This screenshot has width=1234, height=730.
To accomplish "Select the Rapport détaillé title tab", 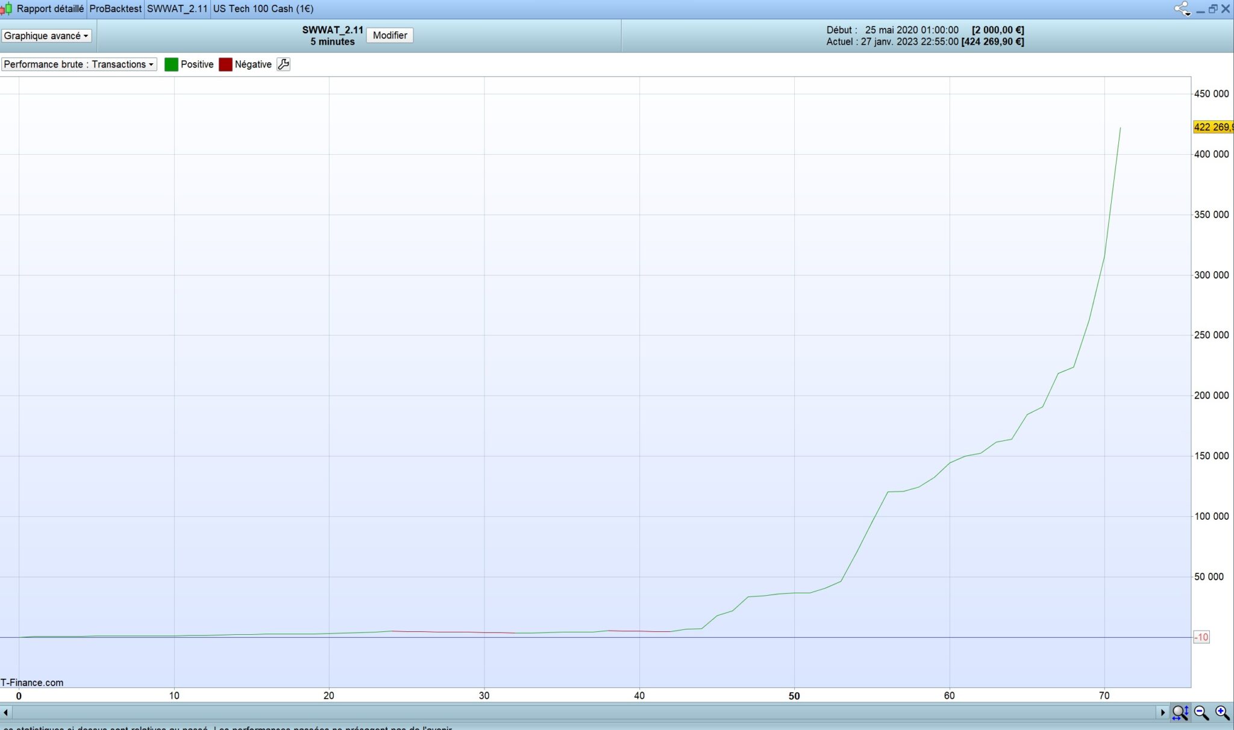I will click(x=50, y=9).
